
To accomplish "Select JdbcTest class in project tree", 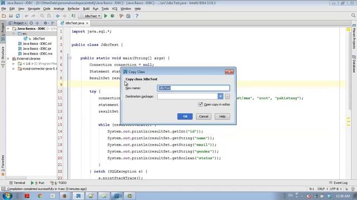I will [x=34, y=39].
